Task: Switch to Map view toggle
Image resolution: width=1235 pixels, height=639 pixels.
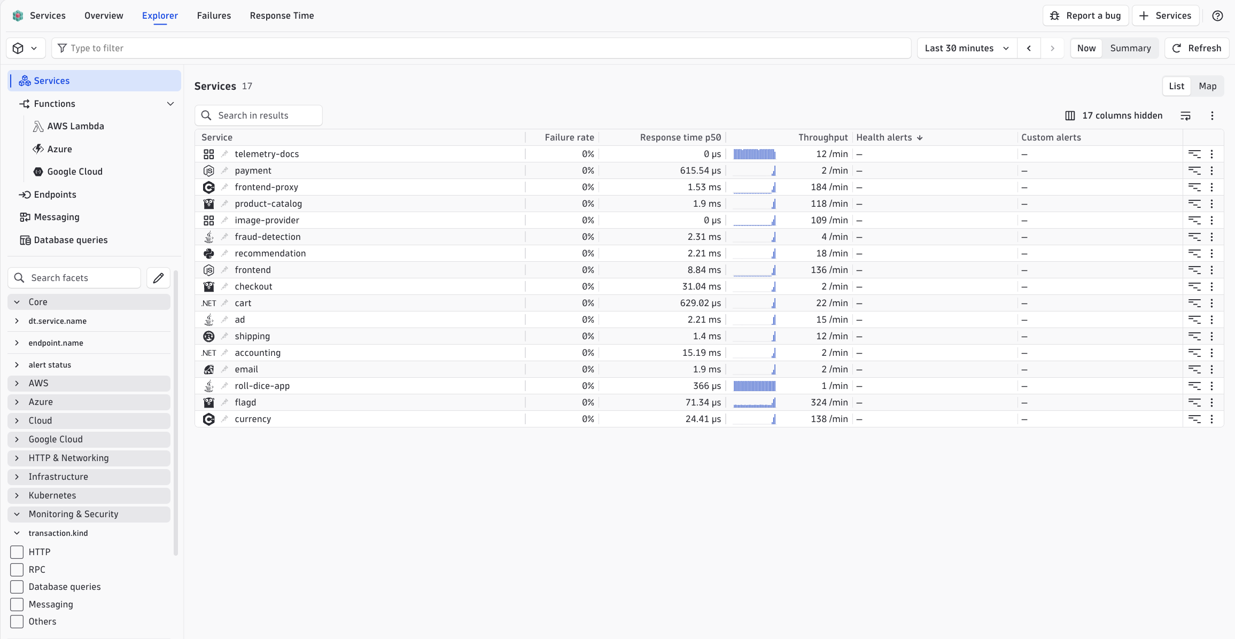Action: tap(1207, 86)
